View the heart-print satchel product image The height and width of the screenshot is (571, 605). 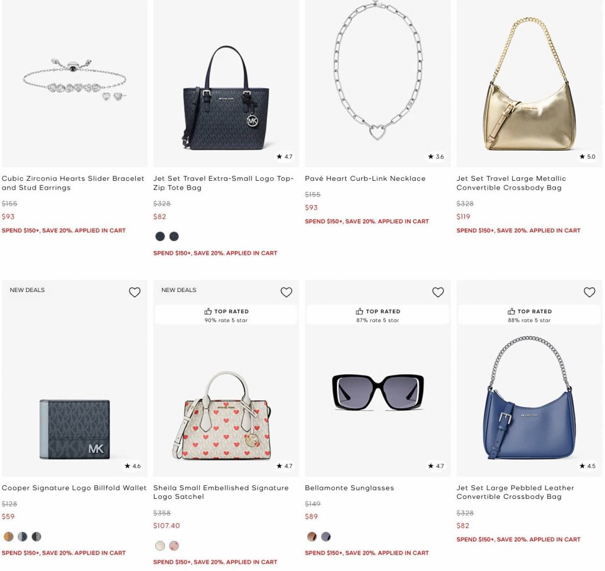[x=226, y=415]
